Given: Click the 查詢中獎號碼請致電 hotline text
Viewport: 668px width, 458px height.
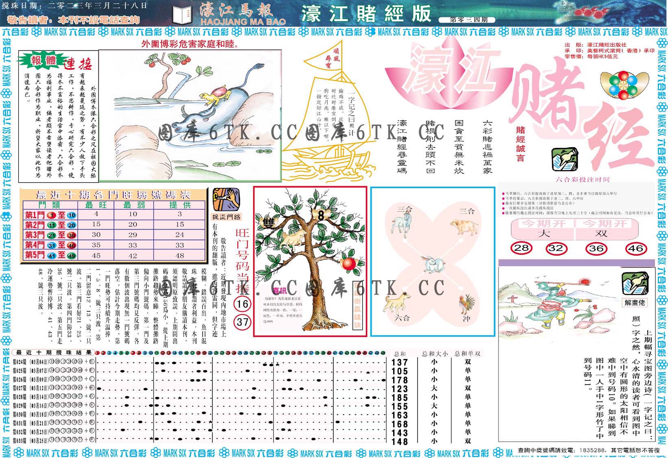Looking at the screenshot, I should pyautogui.click(x=589, y=450).
